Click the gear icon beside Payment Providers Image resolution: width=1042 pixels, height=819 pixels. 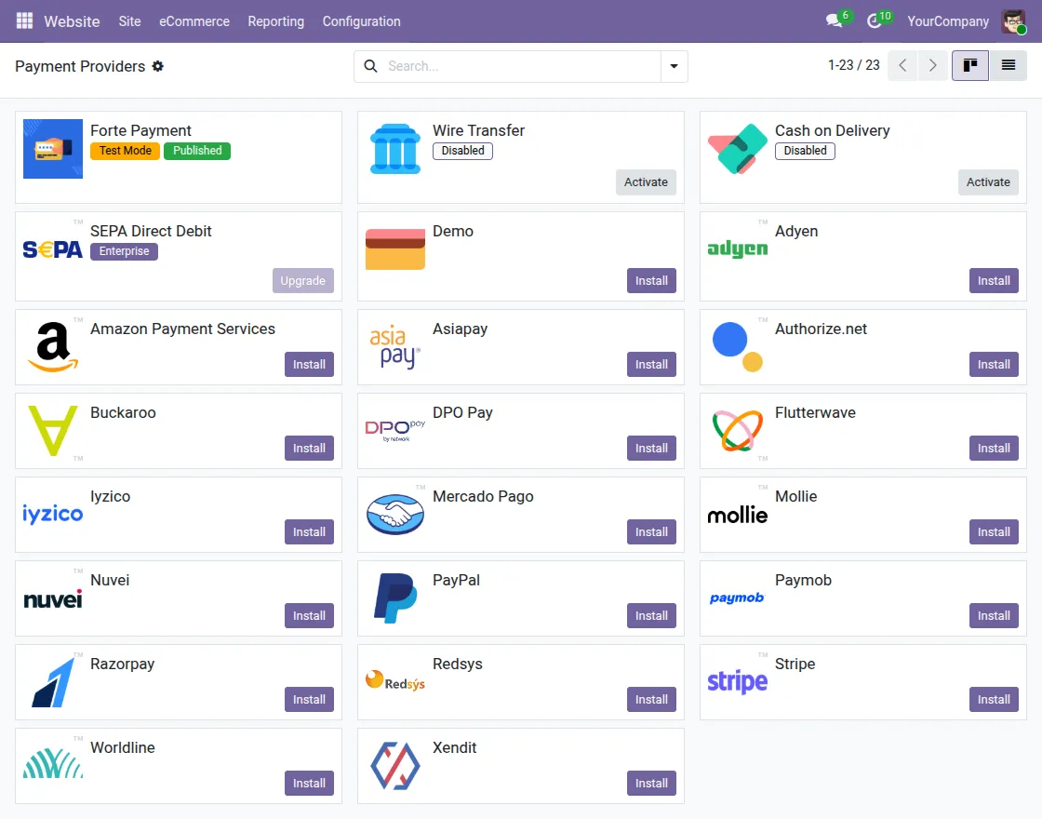(x=158, y=66)
